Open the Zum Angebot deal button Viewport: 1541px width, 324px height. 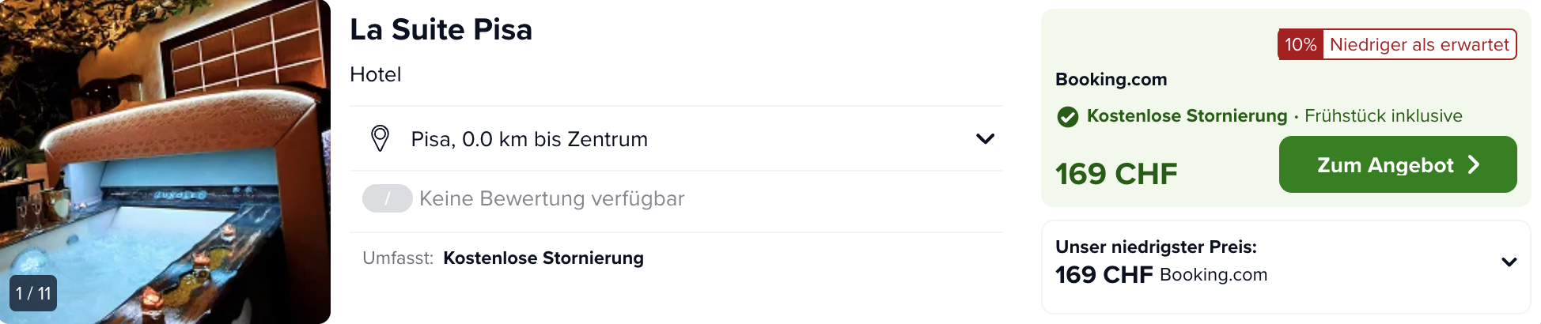click(1398, 164)
